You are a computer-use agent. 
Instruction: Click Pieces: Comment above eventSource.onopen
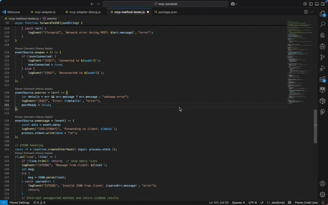click(25, 49)
